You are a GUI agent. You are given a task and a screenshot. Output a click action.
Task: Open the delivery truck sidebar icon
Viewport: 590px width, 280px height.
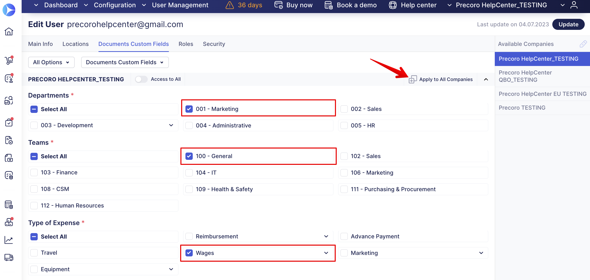tap(9, 257)
